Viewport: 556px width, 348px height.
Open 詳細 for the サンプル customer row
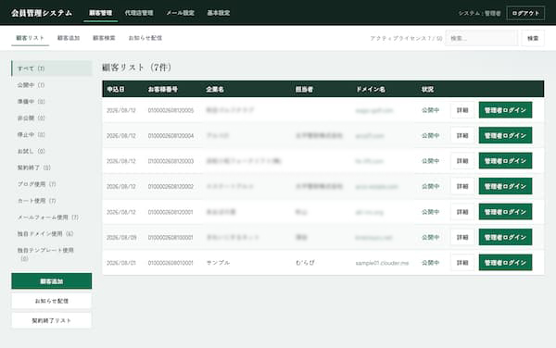(x=462, y=263)
